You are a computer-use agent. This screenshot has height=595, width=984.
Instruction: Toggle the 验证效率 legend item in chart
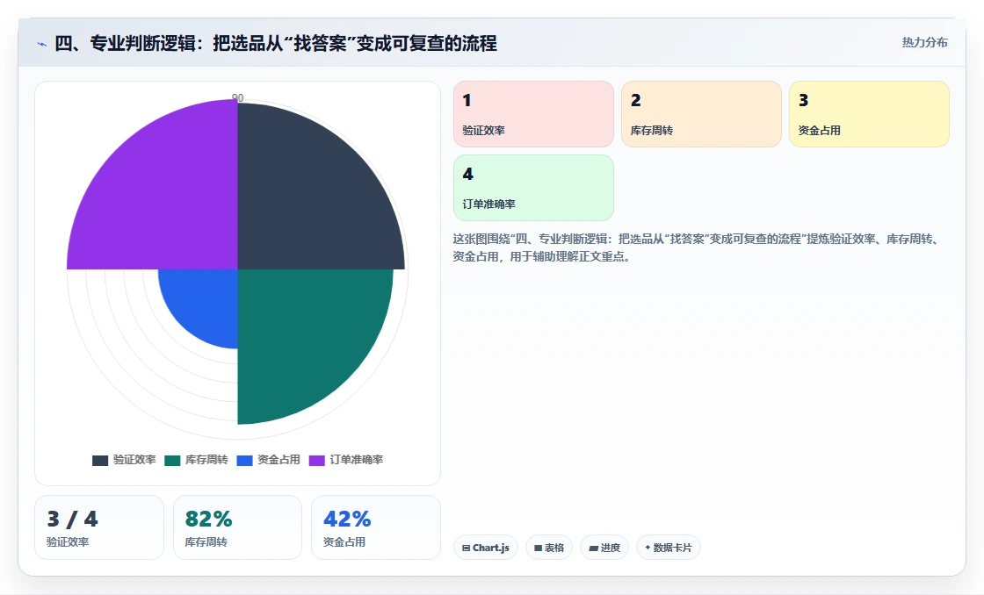(124, 460)
